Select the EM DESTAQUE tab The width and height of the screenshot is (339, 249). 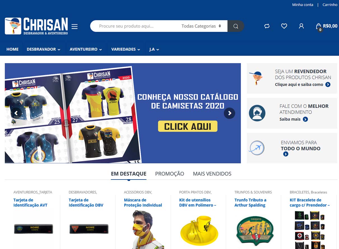point(128,174)
